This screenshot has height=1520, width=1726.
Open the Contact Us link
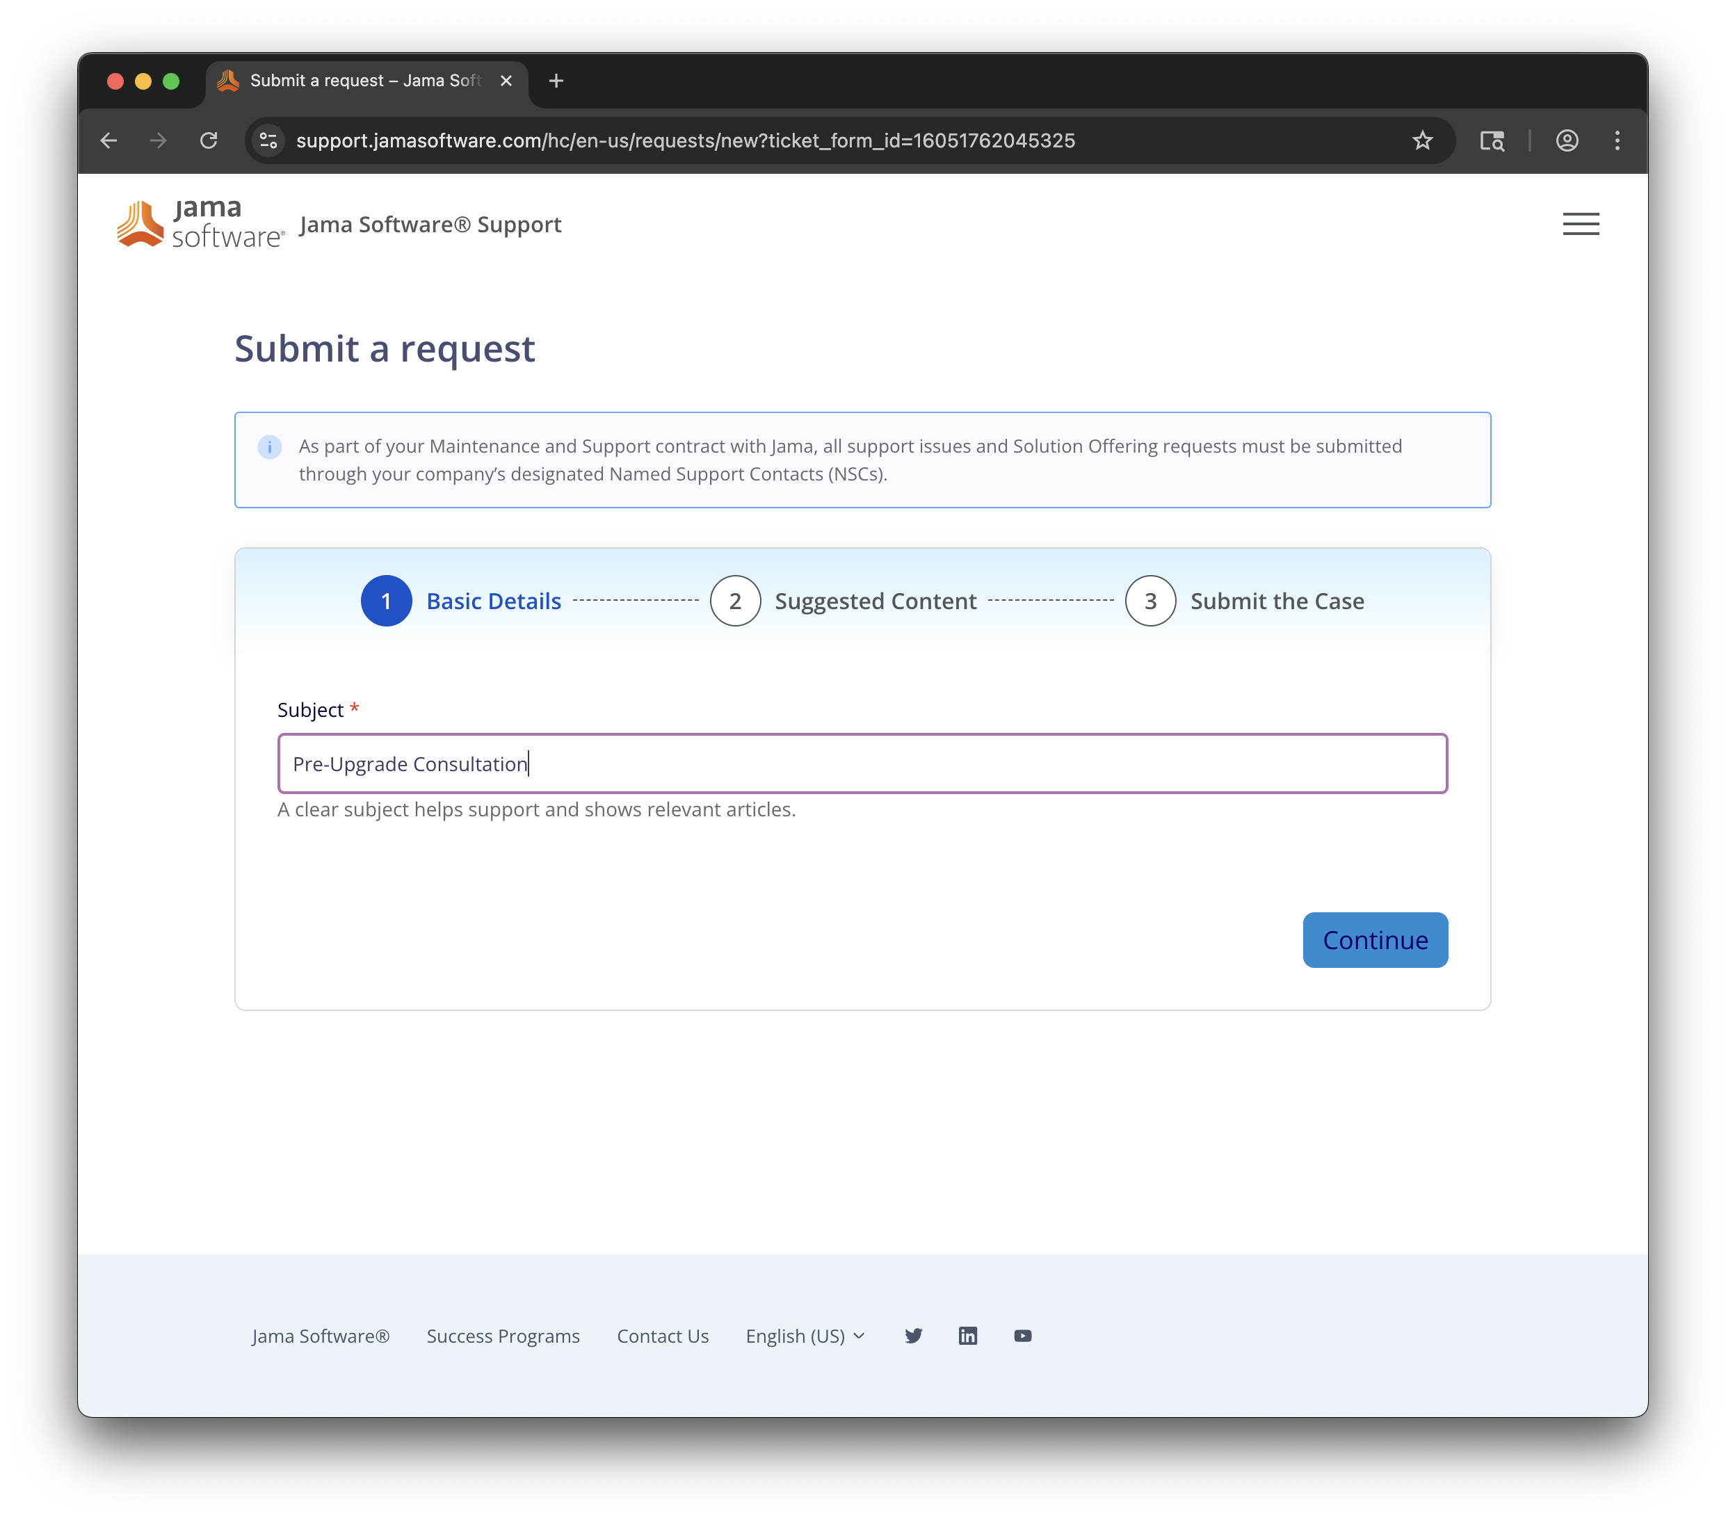tap(662, 1335)
